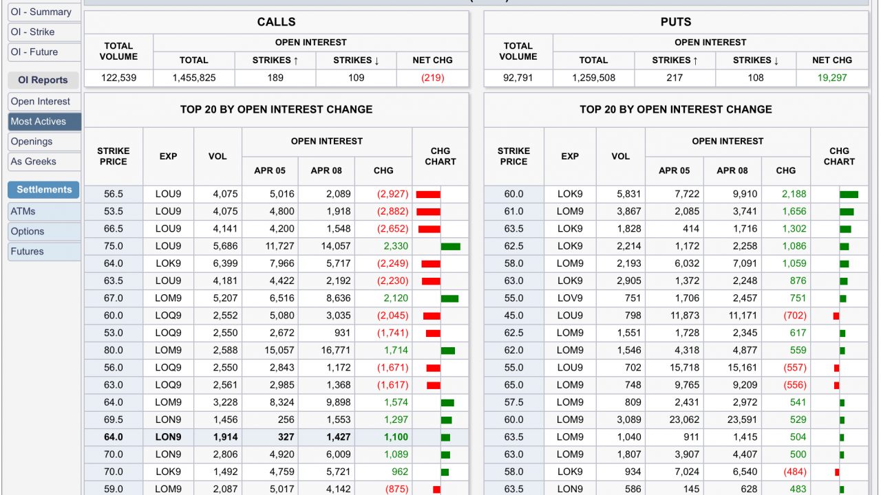
Task: Click the Puts net change value 19,297
Action: [x=832, y=78]
